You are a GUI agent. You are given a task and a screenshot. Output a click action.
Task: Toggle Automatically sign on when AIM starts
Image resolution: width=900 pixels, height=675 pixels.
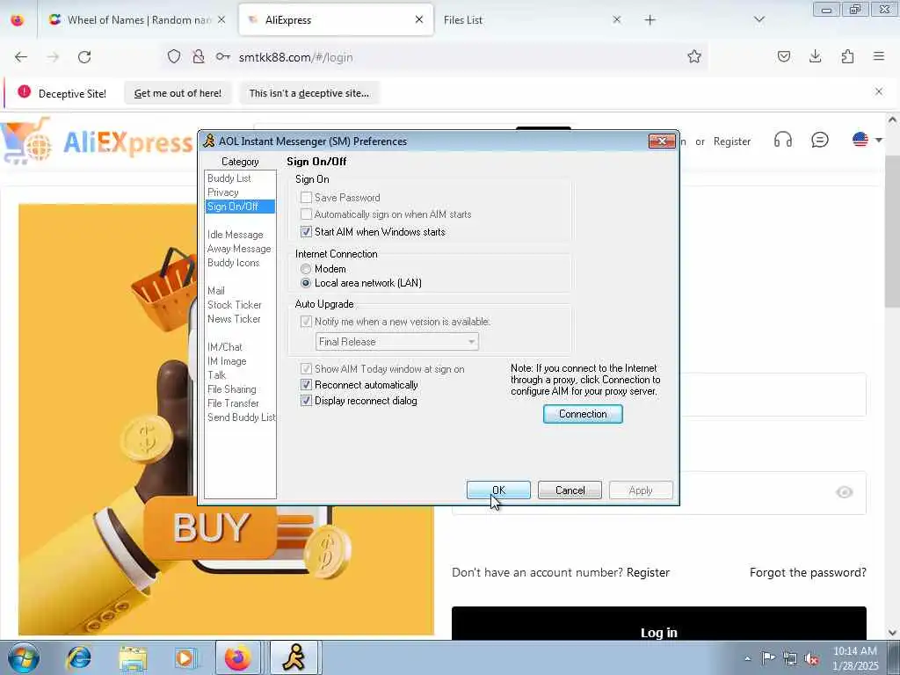click(306, 214)
